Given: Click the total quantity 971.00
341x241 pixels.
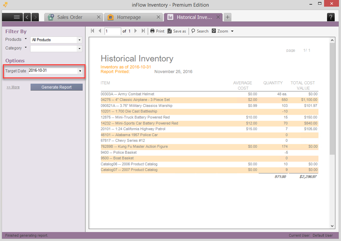Looking at the screenshot, I should 280,177.
